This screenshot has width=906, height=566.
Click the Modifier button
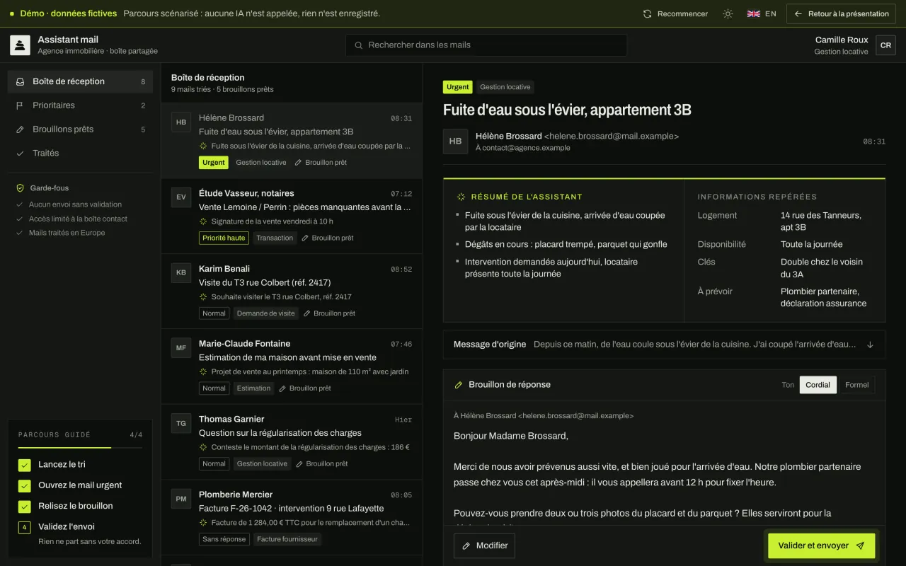coord(484,545)
